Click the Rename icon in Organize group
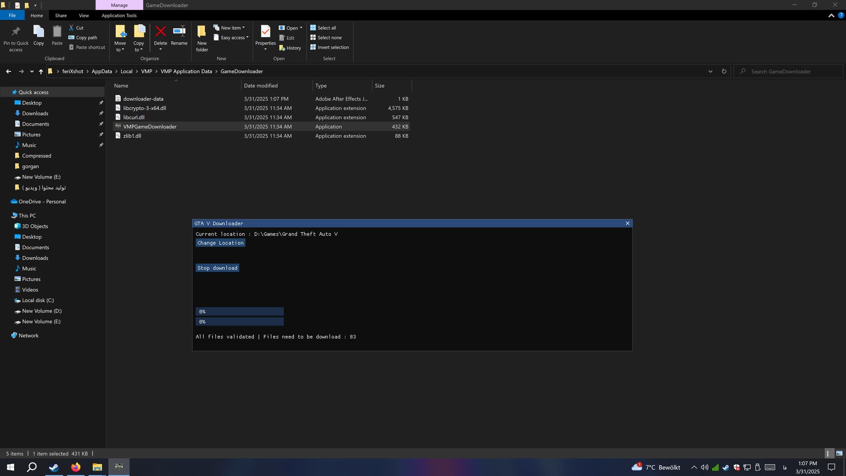The height and width of the screenshot is (476, 846). click(x=179, y=32)
